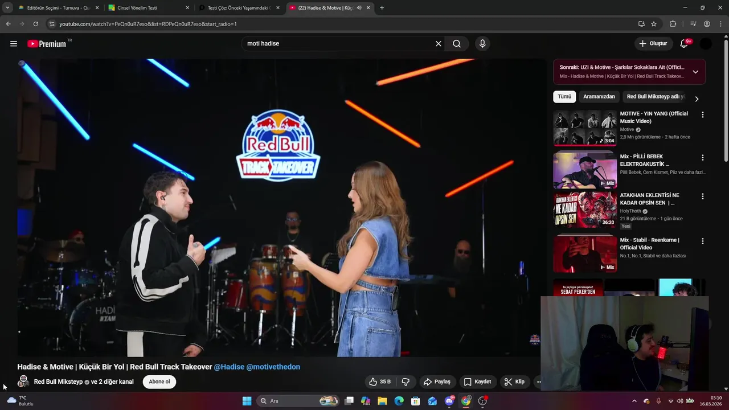Open File Explorer from the taskbar

382,401
